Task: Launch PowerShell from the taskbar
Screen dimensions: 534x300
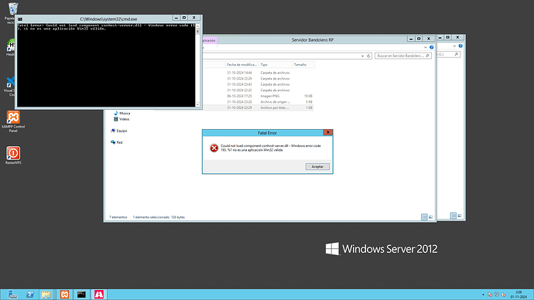Action: point(30,295)
